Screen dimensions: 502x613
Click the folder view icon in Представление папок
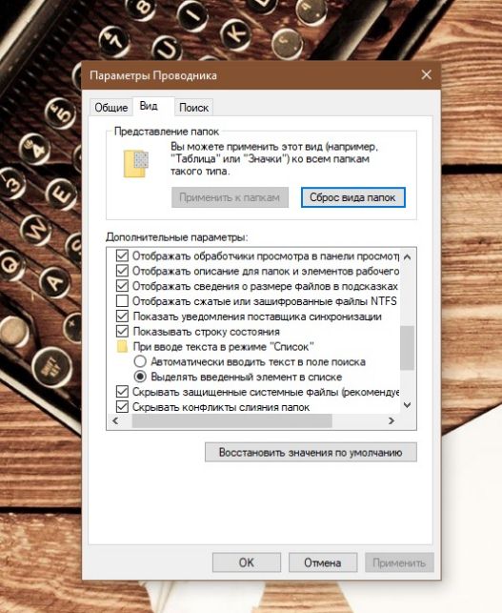point(136,163)
